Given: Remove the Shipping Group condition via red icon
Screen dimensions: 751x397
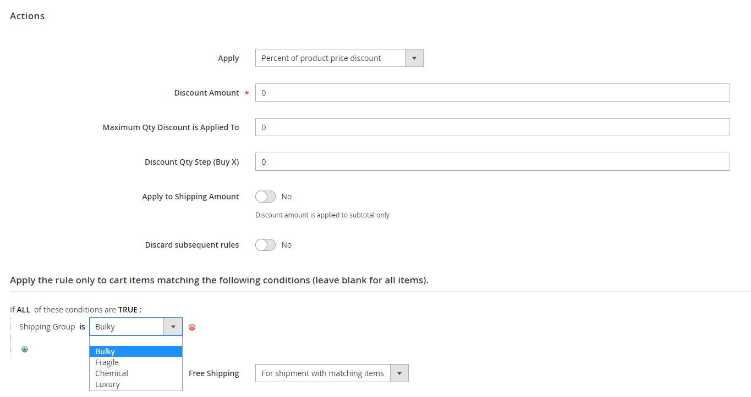Looking at the screenshot, I should (192, 327).
